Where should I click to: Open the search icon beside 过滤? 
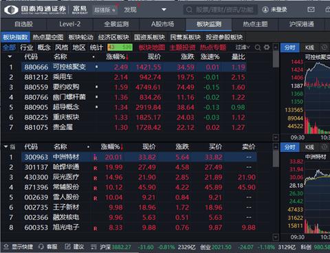pos(258,47)
